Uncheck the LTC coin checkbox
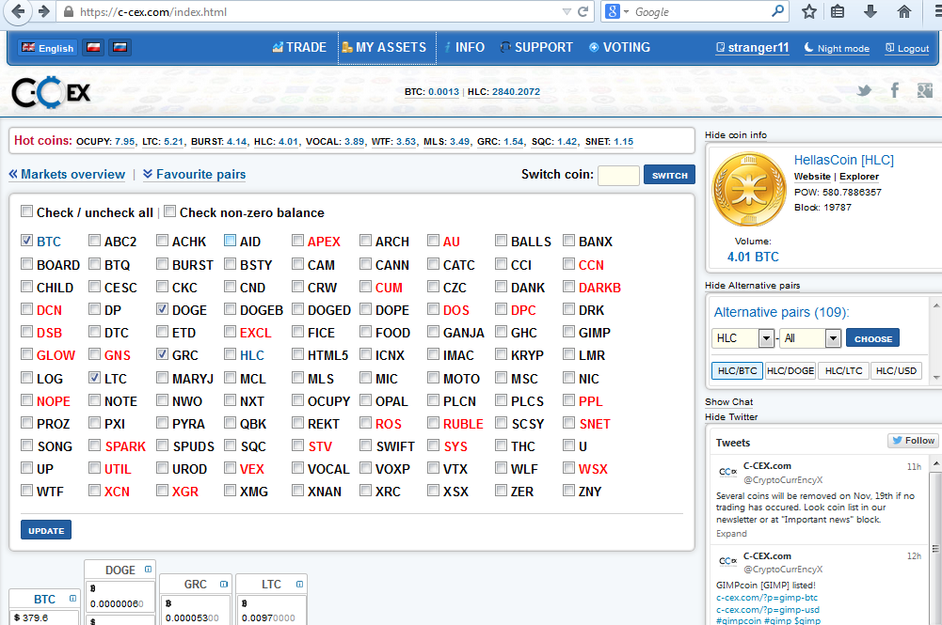Screen dimensions: 942x625 (x=94, y=377)
